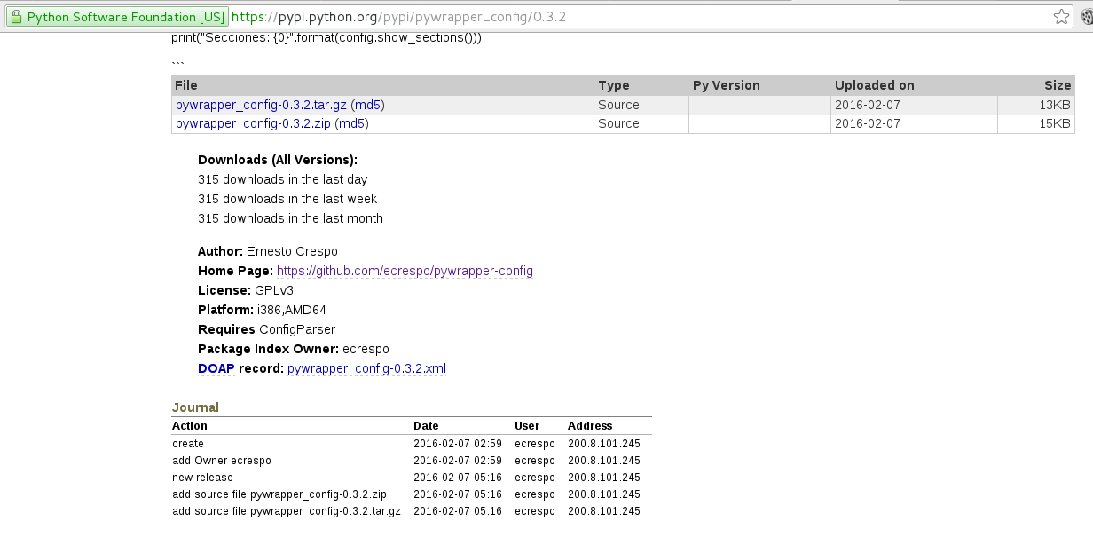This screenshot has height=545, width=1093.
Task: Click the Journal section heading
Action: [195, 407]
